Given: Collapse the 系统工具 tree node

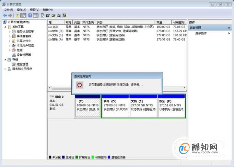Looking at the screenshot, I should tap(5, 27).
